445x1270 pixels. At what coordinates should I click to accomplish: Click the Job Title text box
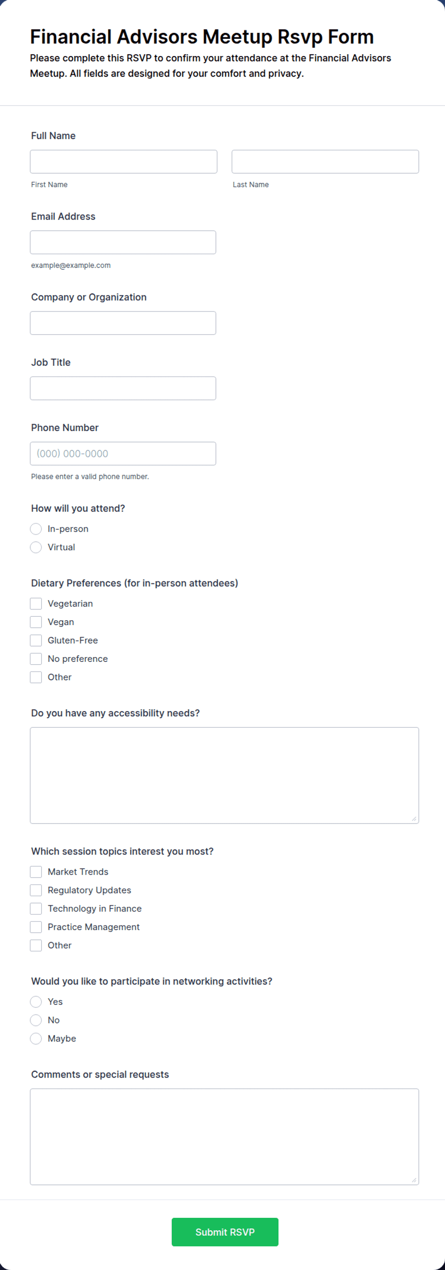pyautogui.click(x=122, y=389)
